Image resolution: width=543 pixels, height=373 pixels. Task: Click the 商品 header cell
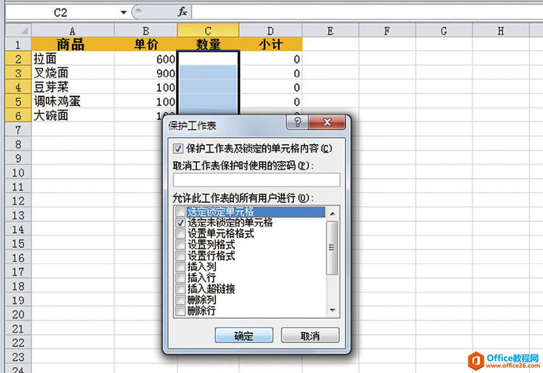tap(73, 45)
